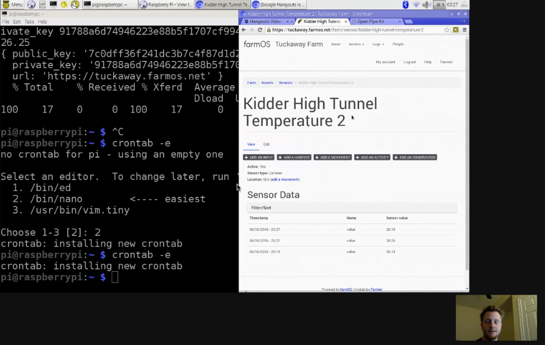Open the People nav item
The height and width of the screenshot is (345, 545).
click(x=398, y=44)
